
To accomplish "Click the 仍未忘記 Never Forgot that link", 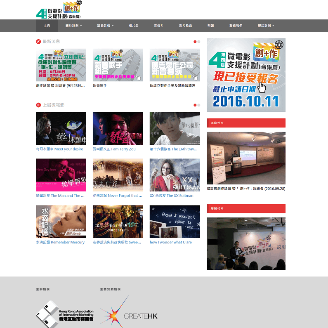I will coord(118,196).
